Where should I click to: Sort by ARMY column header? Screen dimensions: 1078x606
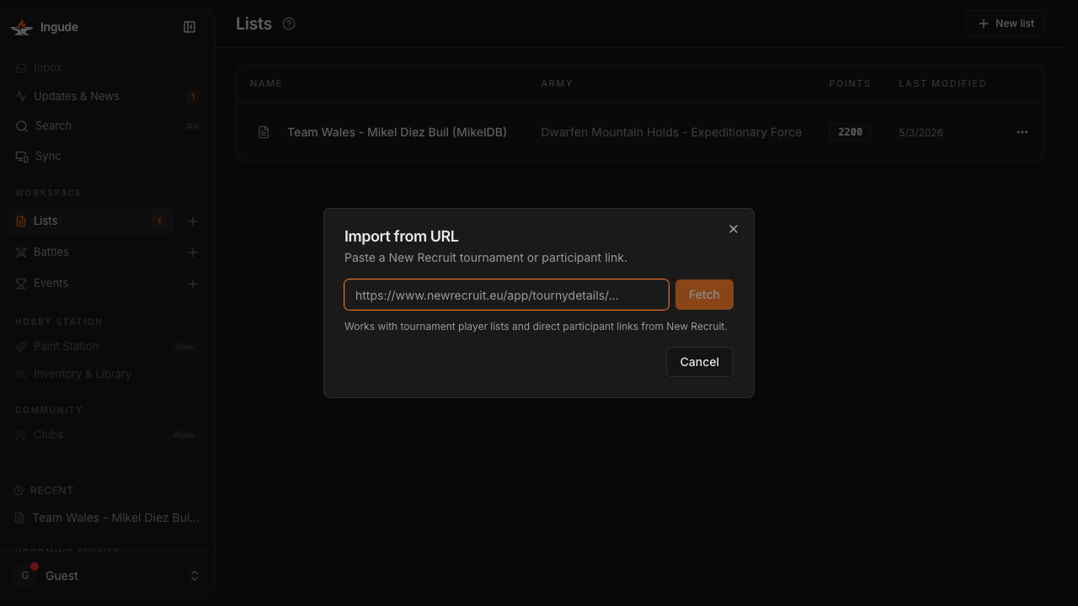pyautogui.click(x=557, y=83)
